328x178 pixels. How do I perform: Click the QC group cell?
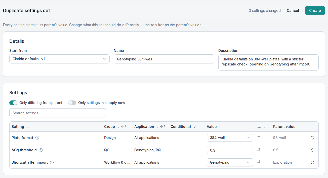tap(107, 150)
